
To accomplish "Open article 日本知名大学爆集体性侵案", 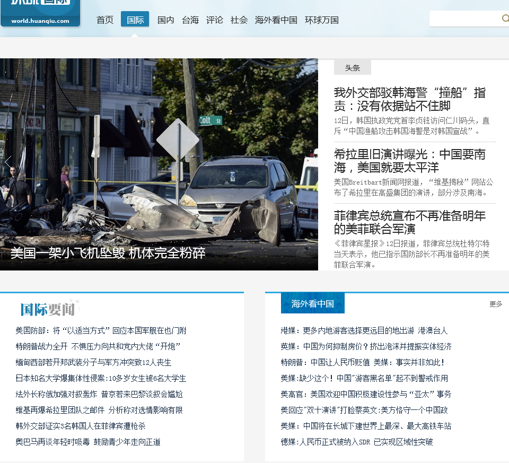I will 101,378.
